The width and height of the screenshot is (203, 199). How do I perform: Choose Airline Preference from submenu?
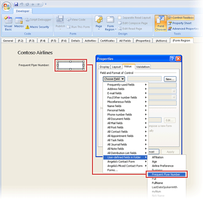pyautogui.click(x=163, y=166)
